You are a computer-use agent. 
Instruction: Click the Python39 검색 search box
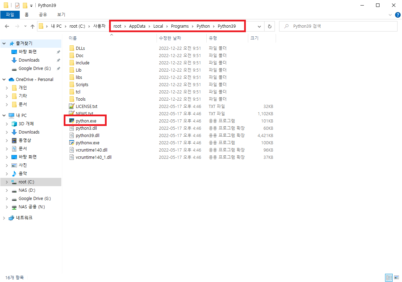[338, 26]
